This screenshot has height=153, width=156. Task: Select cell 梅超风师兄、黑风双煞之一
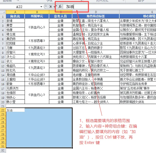[96, 70]
